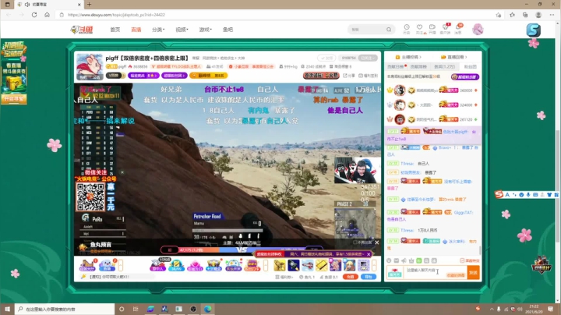Expand the middle activity icons arrow
This screenshot has width=561, height=315.
tap(266, 265)
